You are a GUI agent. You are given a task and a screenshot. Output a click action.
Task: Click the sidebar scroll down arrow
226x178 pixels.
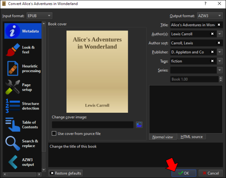(x=44, y=170)
